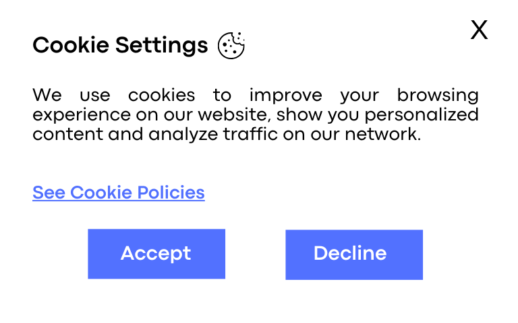Click the word "browsing" in the description
The width and height of the screenshot is (518, 323).
tap(438, 96)
